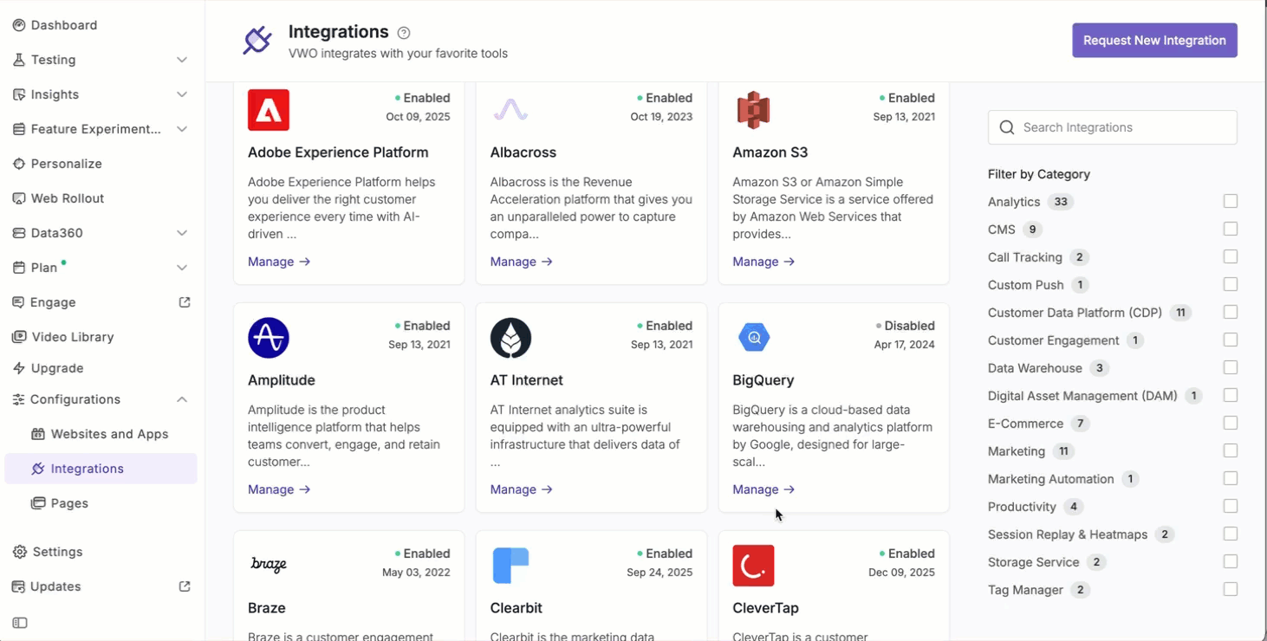
Task: Check the E-Commerce filter checkbox
Action: tap(1231, 423)
